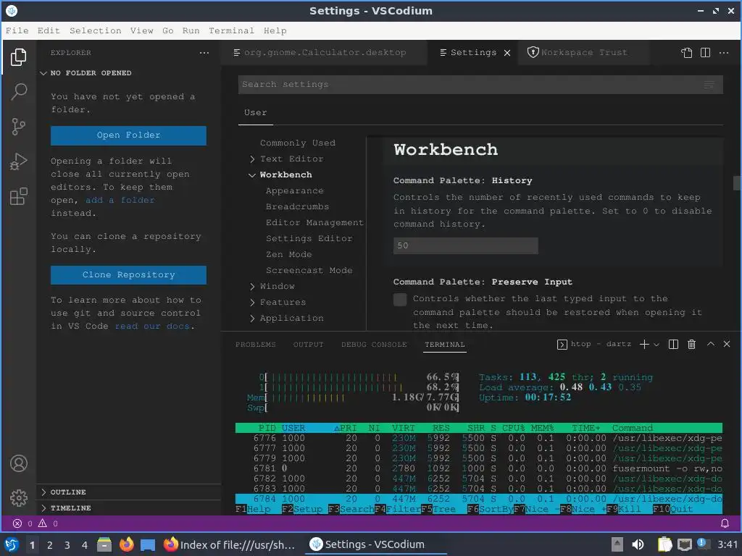742x556 pixels.
Task: Open the Run and Debug view
Action: coord(18,161)
